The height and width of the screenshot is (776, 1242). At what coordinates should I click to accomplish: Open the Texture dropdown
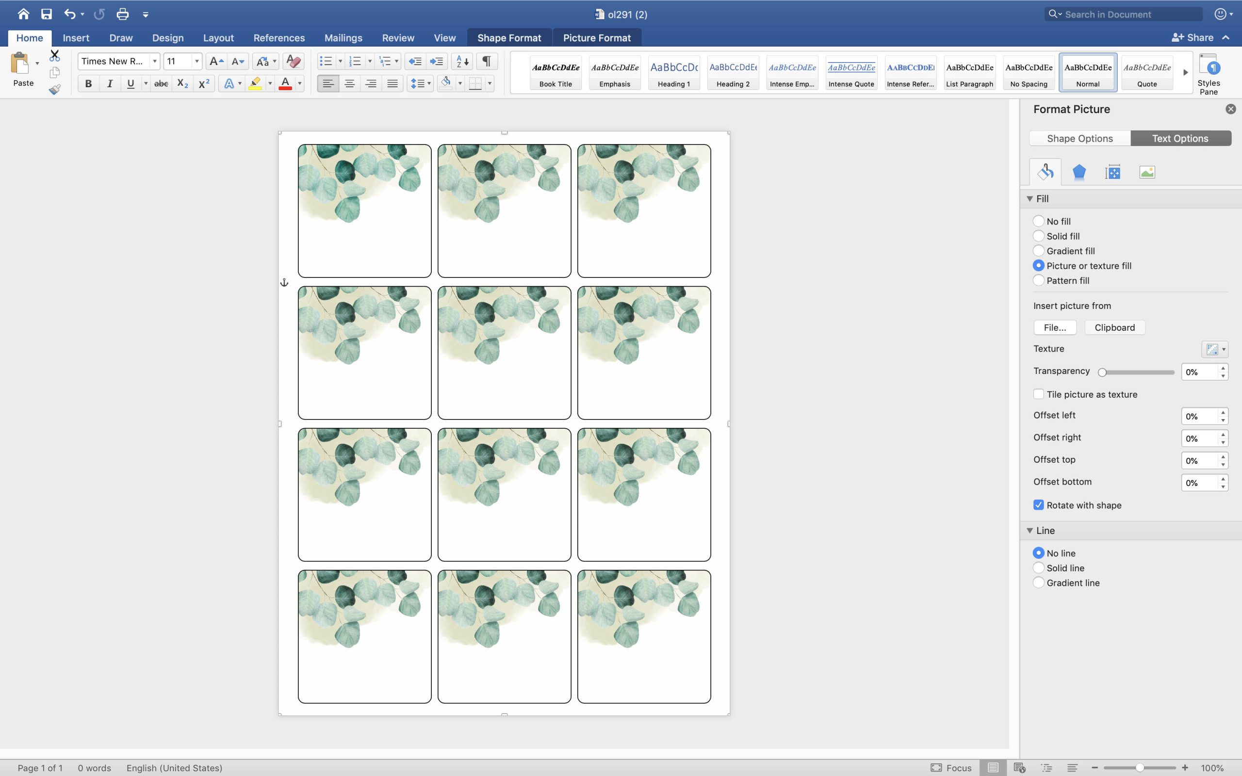coord(1214,350)
